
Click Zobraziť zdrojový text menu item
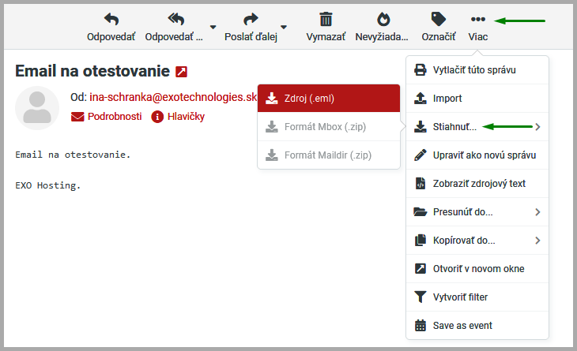(479, 184)
